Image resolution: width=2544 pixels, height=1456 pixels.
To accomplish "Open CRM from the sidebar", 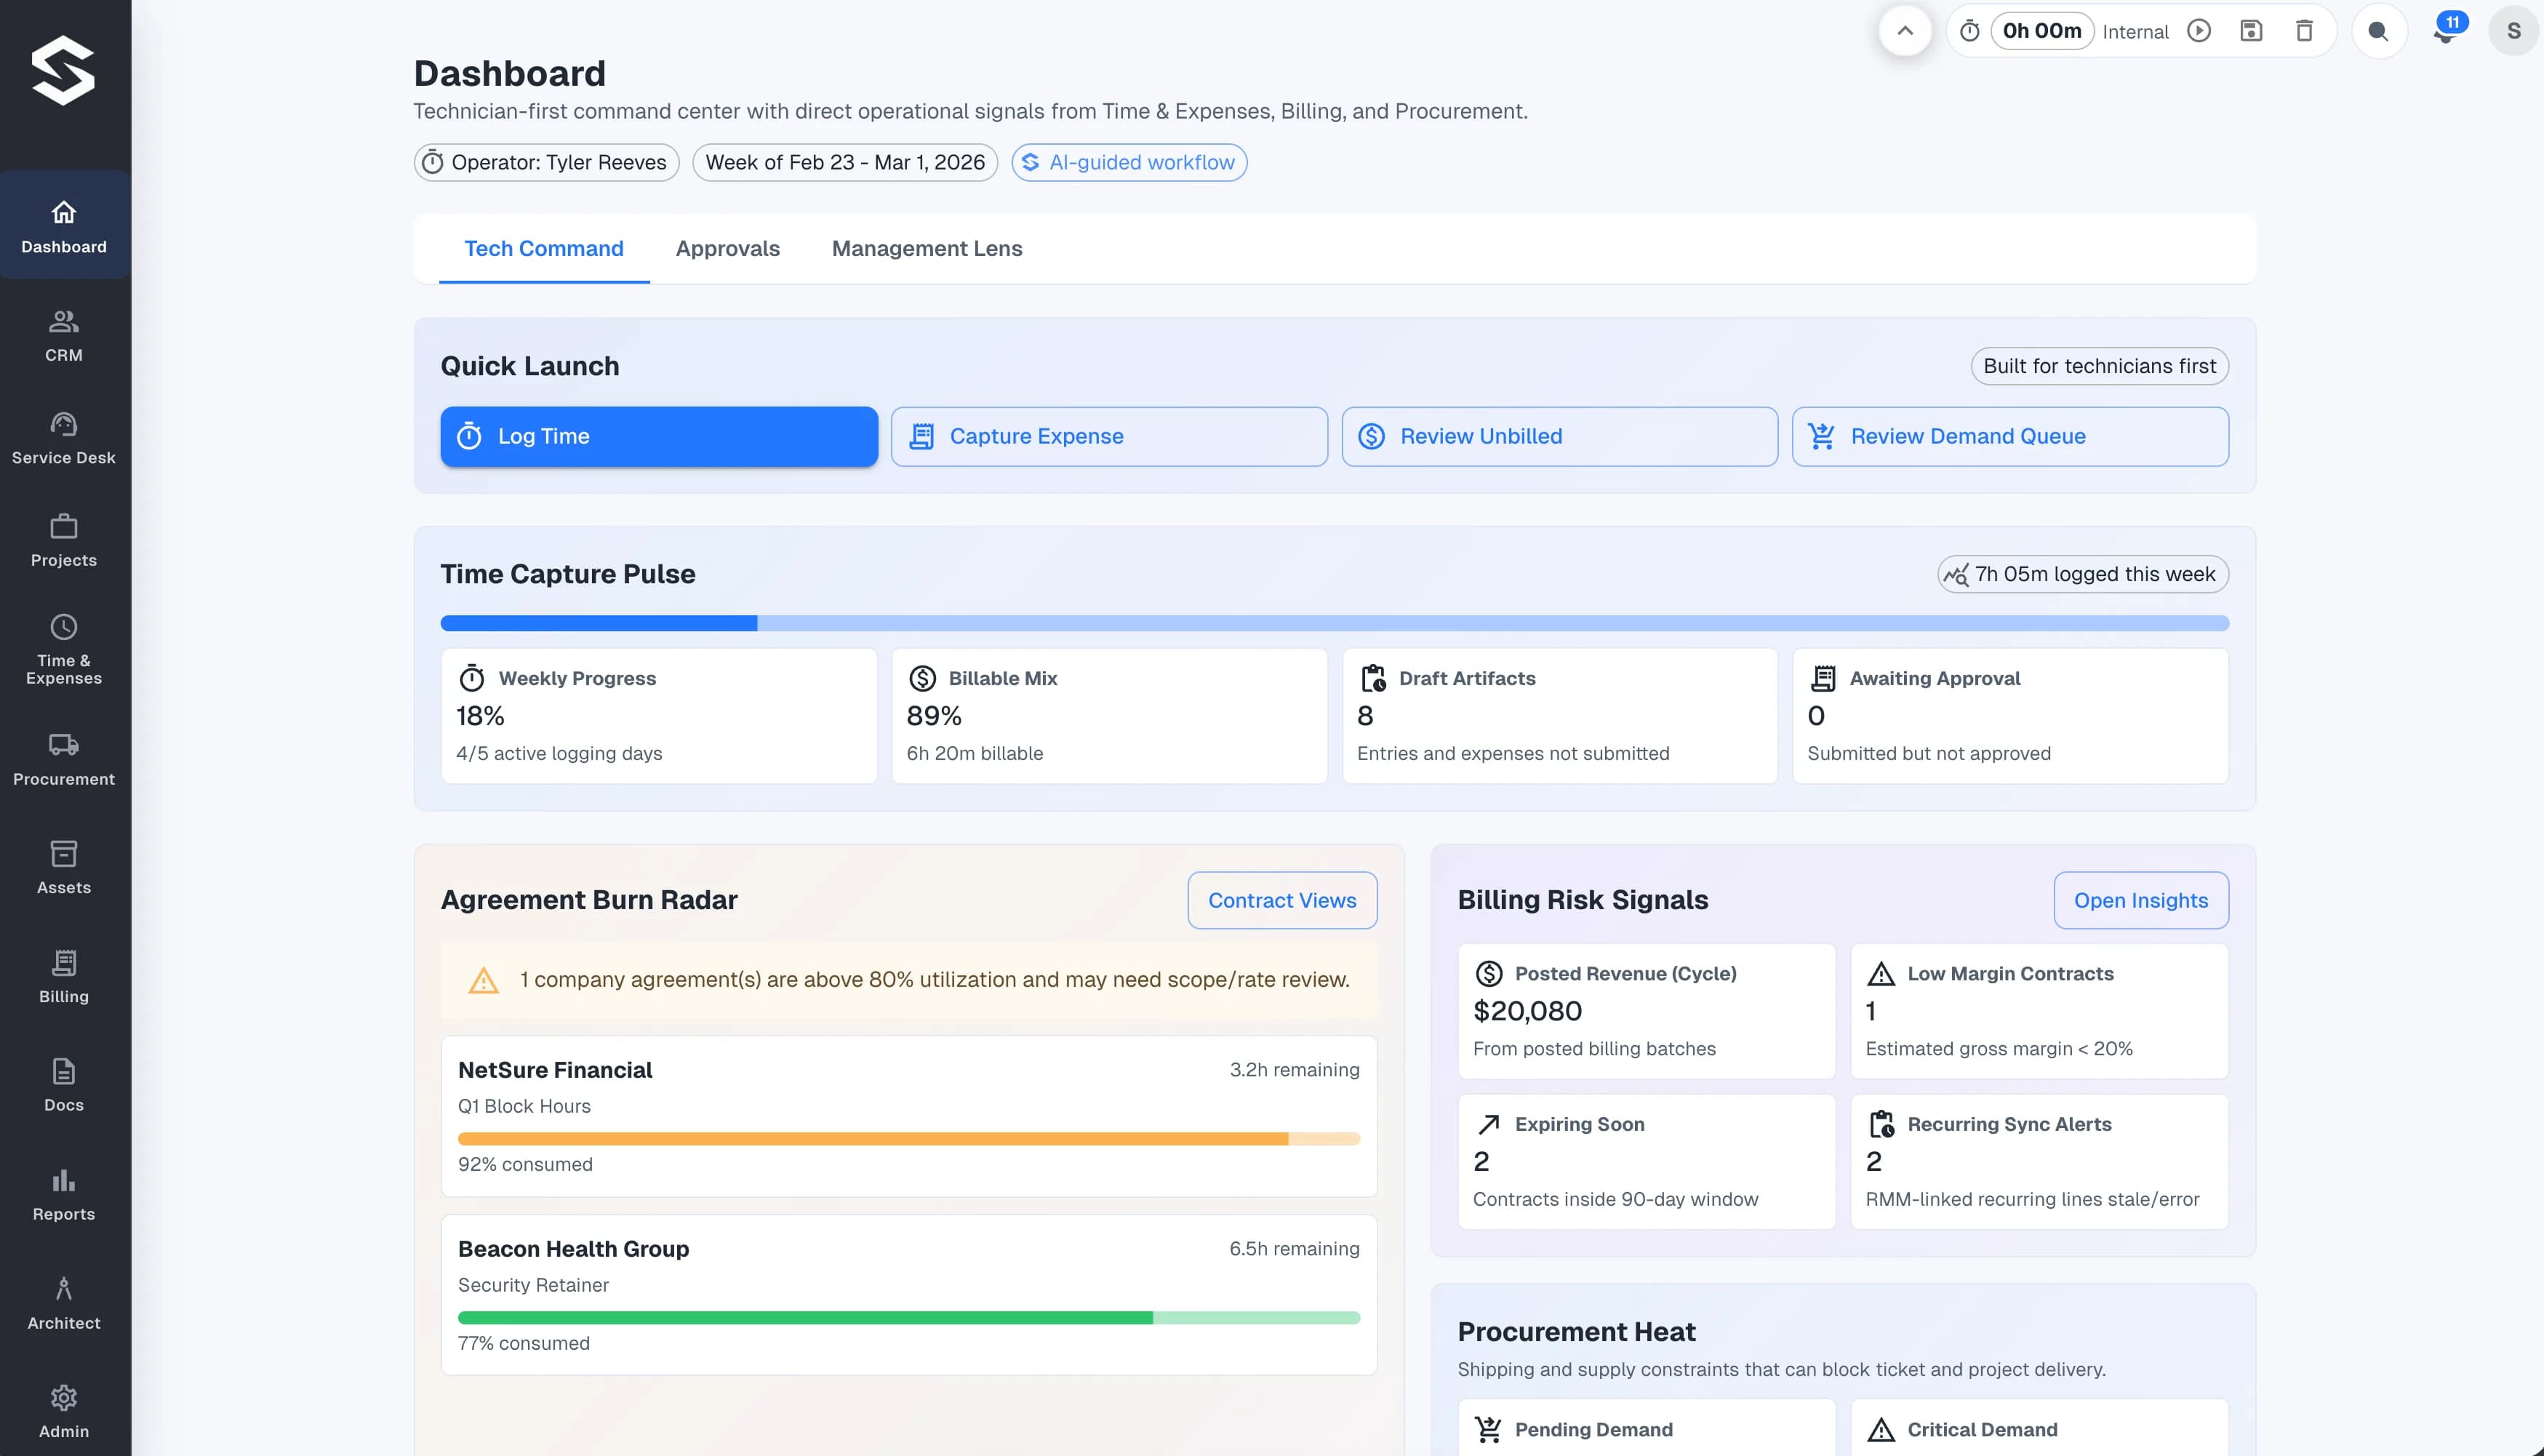I will [x=64, y=335].
